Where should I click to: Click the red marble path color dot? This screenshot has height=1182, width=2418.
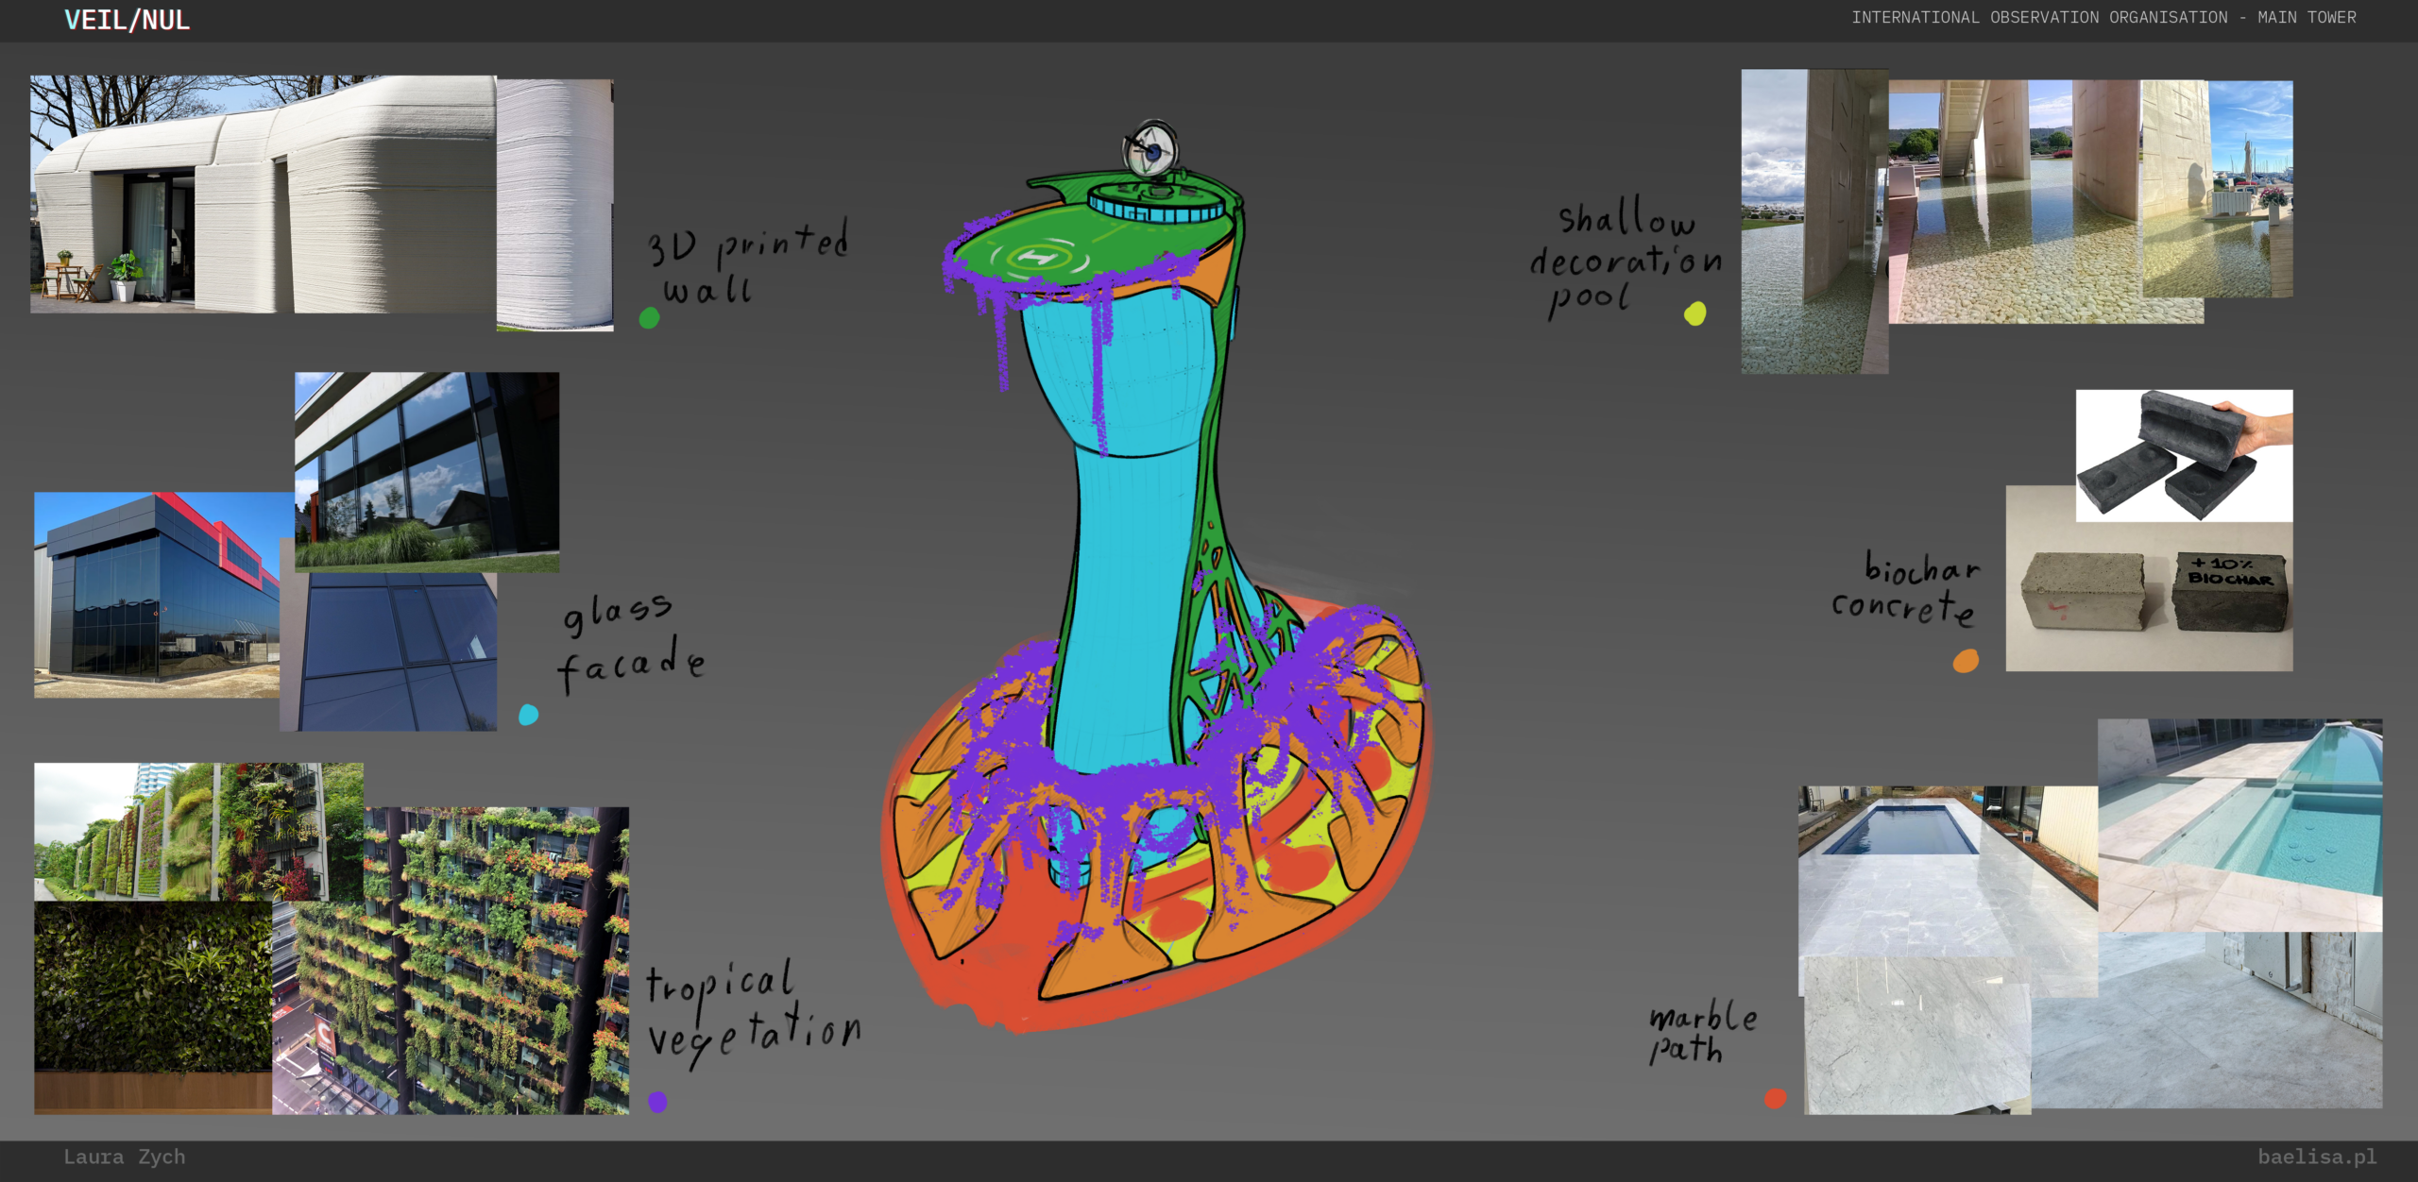[1775, 1098]
